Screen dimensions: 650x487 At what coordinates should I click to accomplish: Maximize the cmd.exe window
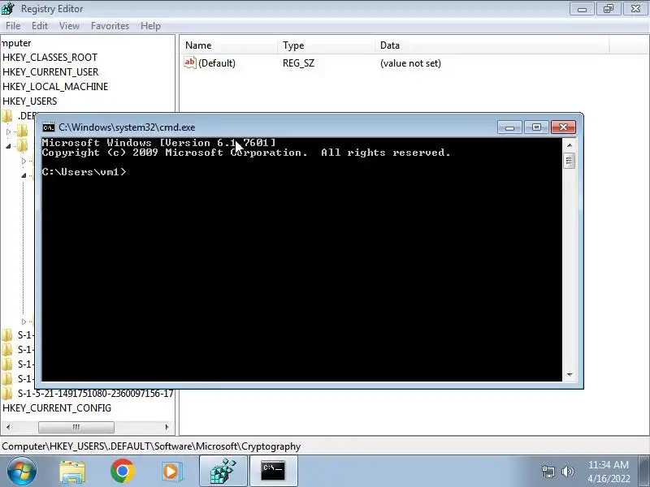coord(536,127)
